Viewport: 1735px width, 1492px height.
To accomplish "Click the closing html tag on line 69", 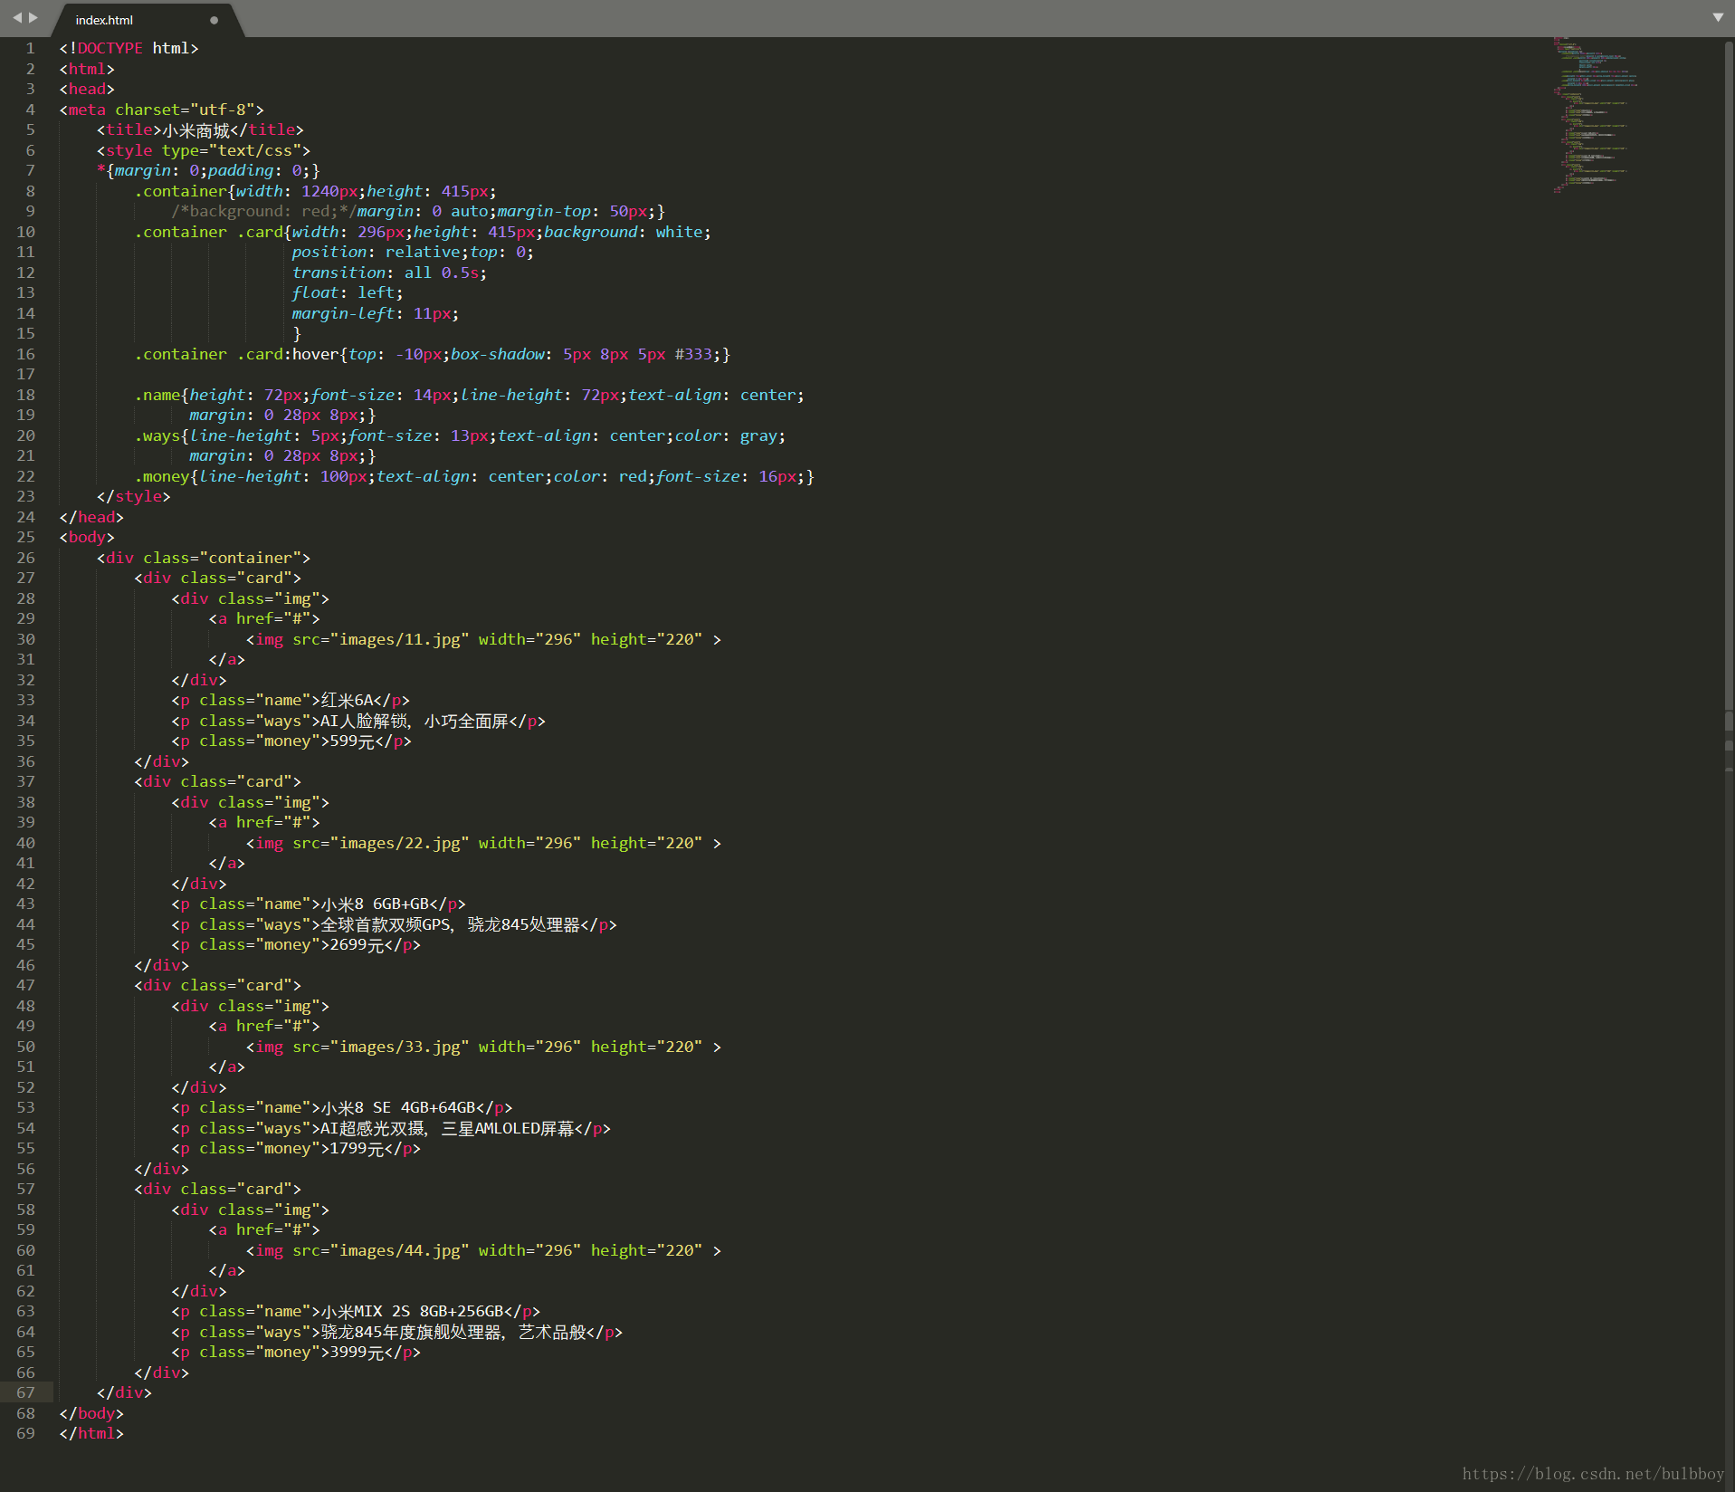I will [x=91, y=1433].
